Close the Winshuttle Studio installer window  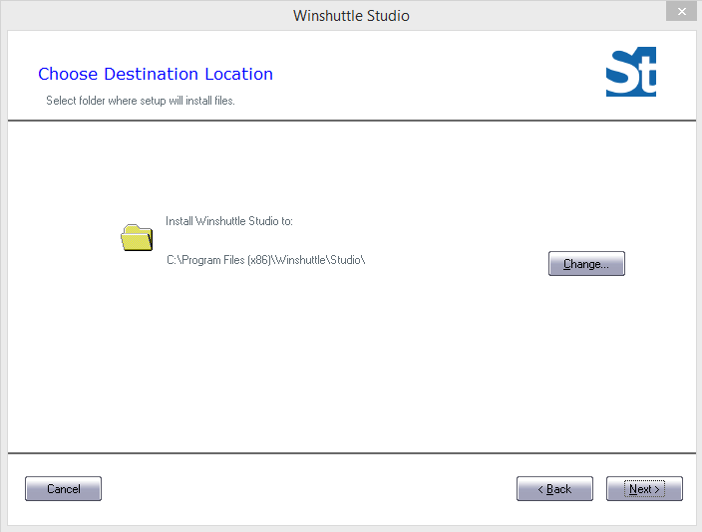click(681, 12)
